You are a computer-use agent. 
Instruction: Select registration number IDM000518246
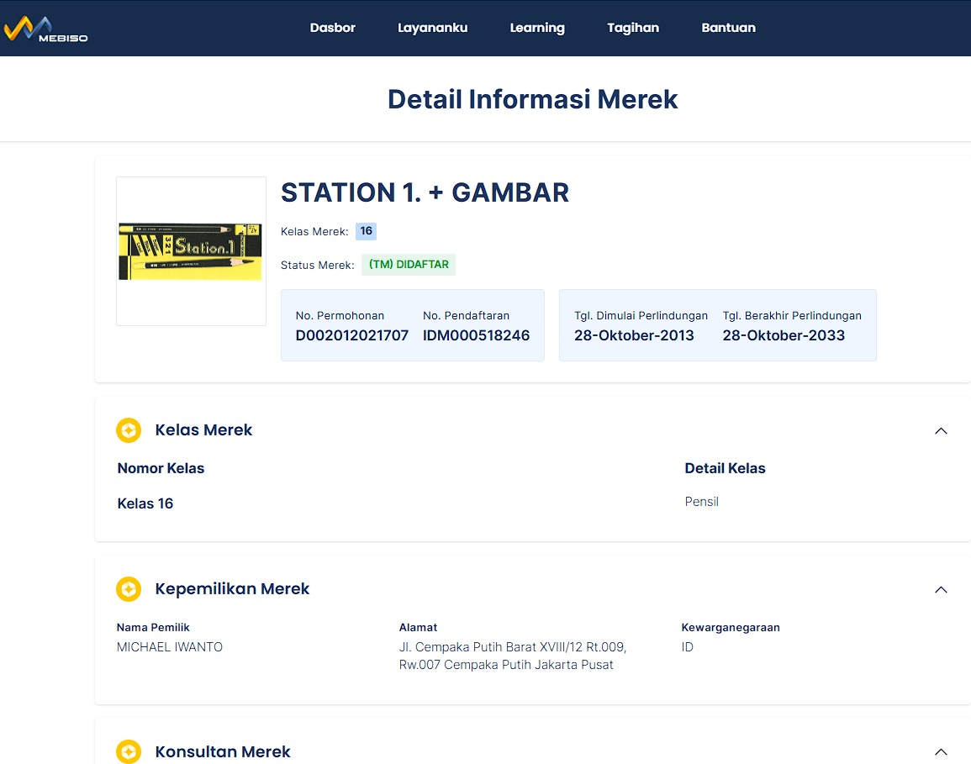[x=476, y=335]
